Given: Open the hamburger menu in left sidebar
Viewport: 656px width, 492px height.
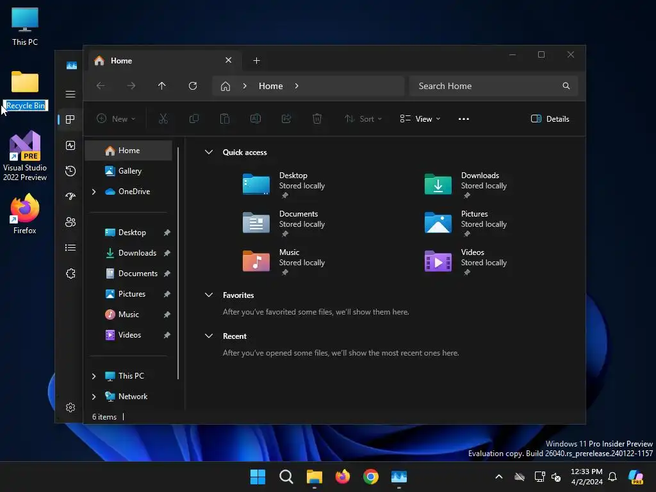Looking at the screenshot, I should [70, 94].
